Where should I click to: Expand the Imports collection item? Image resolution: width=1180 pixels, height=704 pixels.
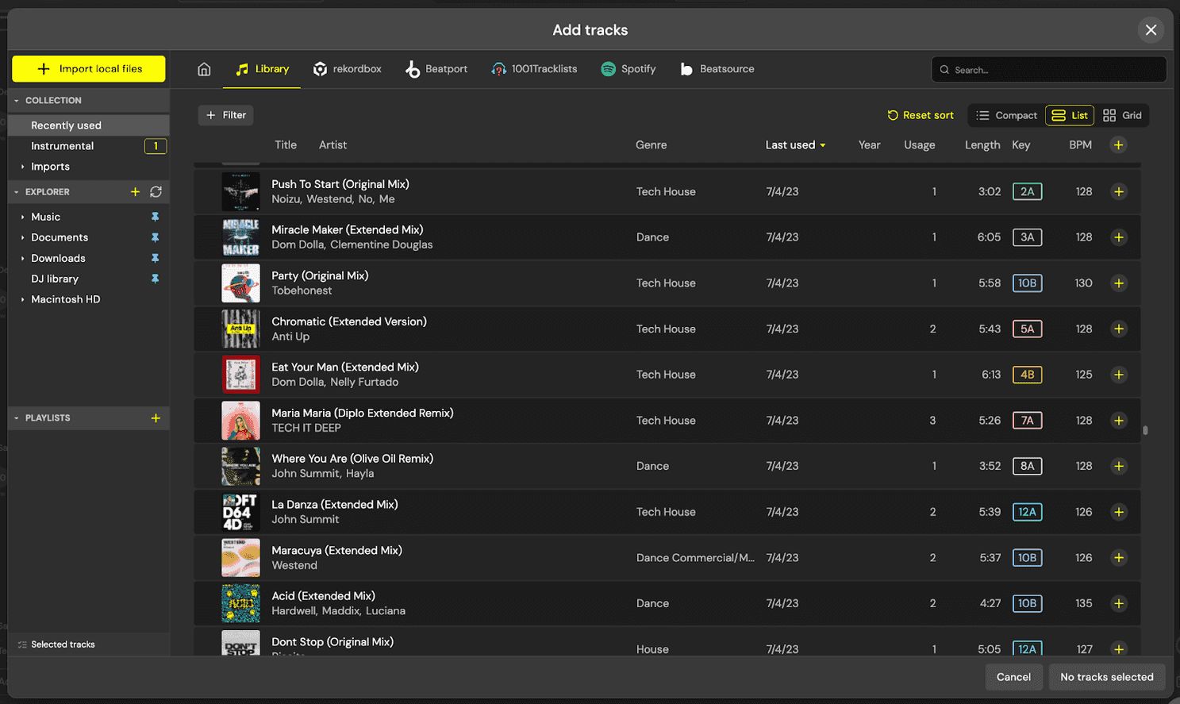(22, 167)
